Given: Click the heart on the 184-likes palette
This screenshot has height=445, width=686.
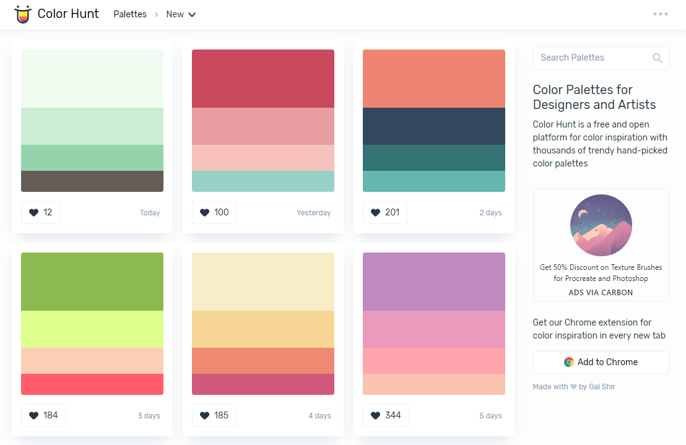Looking at the screenshot, I should coord(43,415).
